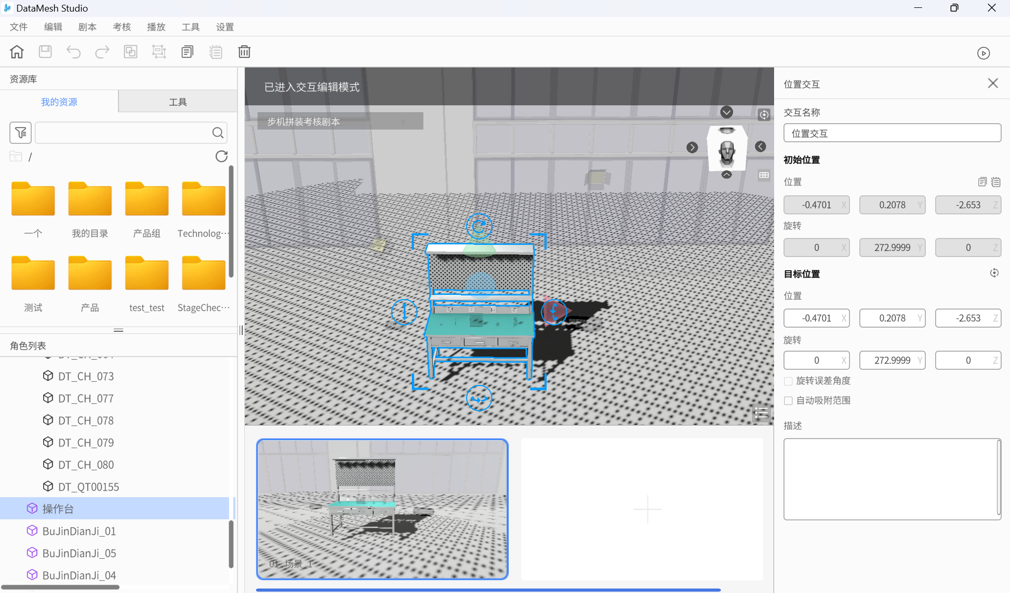This screenshot has height=593, width=1010.
Task: Click target position locate icon
Action: (x=994, y=273)
